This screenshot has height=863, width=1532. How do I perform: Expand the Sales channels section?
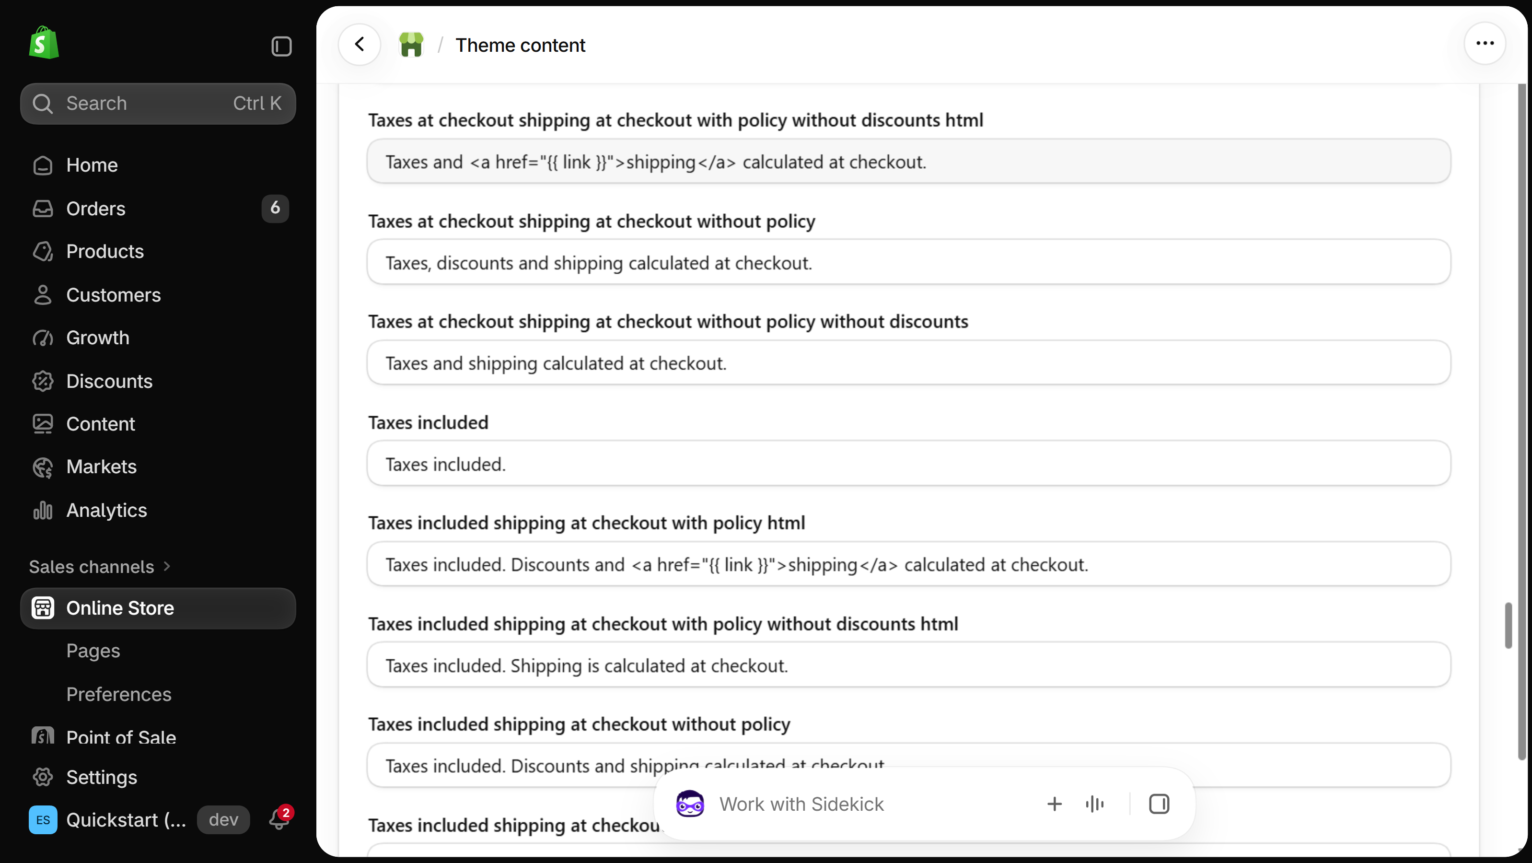coord(100,566)
